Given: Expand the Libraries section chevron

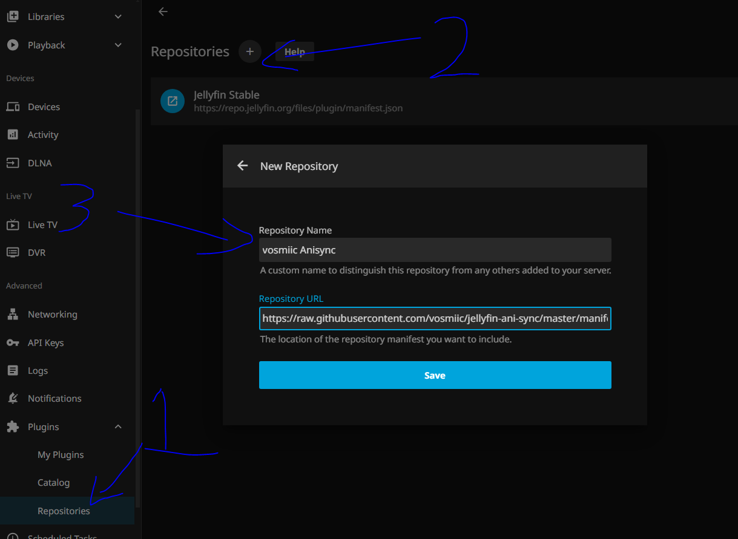Looking at the screenshot, I should pyautogui.click(x=118, y=17).
